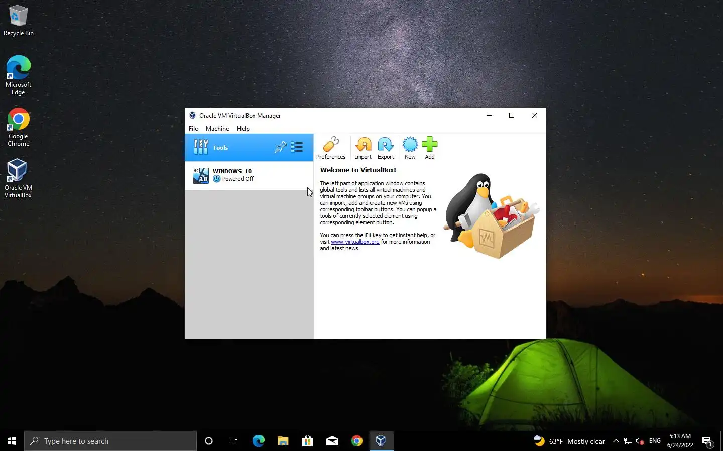Image resolution: width=723 pixels, height=451 pixels.
Task: Open the Machine menu
Action: pos(217,129)
